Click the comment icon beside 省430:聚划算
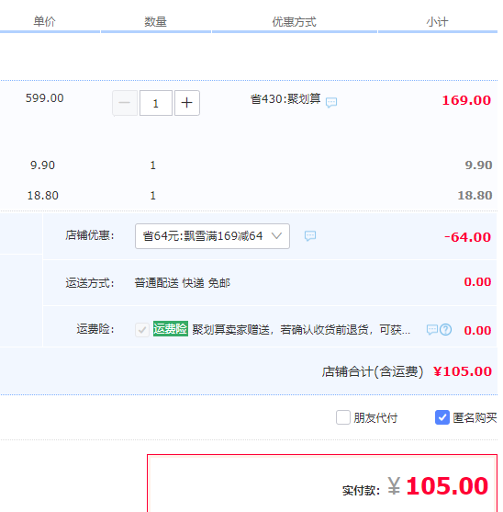This screenshot has height=512, width=503. pos(331,103)
